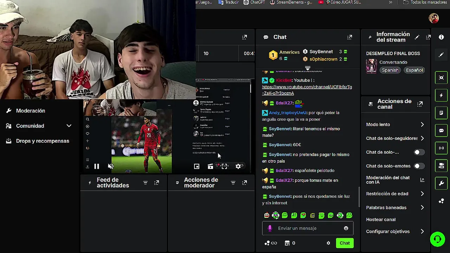The image size is (450, 253).
Task: Open the chat shop icon
Action: coord(287,243)
